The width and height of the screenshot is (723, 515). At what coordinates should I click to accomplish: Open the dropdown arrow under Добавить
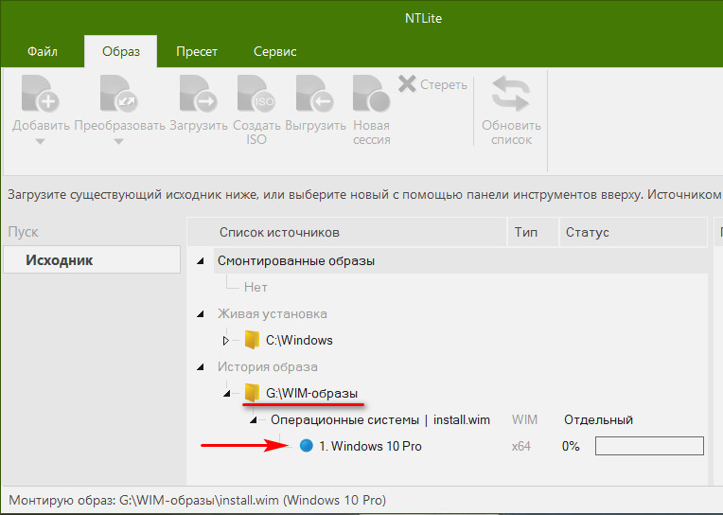pyautogui.click(x=40, y=142)
